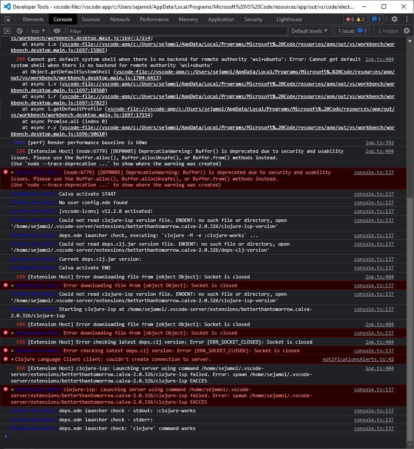Select the inspect element cursor icon
The height and width of the screenshot is (449, 414).
7,19
